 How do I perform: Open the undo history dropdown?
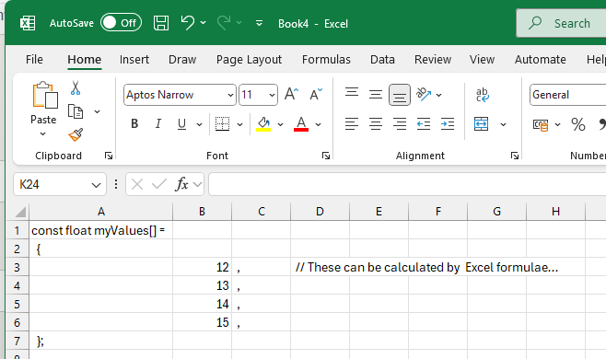(203, 23)
